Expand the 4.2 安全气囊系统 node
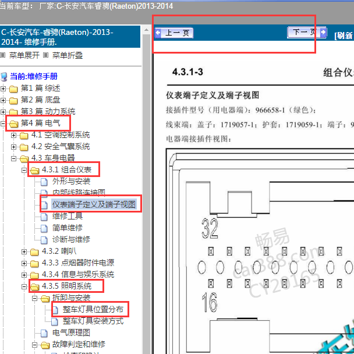Viewport: 354px width, 354px height. (13, 147)
